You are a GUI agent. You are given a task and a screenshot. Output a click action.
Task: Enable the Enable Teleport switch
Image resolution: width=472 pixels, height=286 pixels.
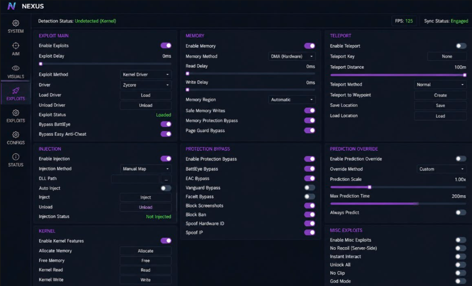click(461, 46)
